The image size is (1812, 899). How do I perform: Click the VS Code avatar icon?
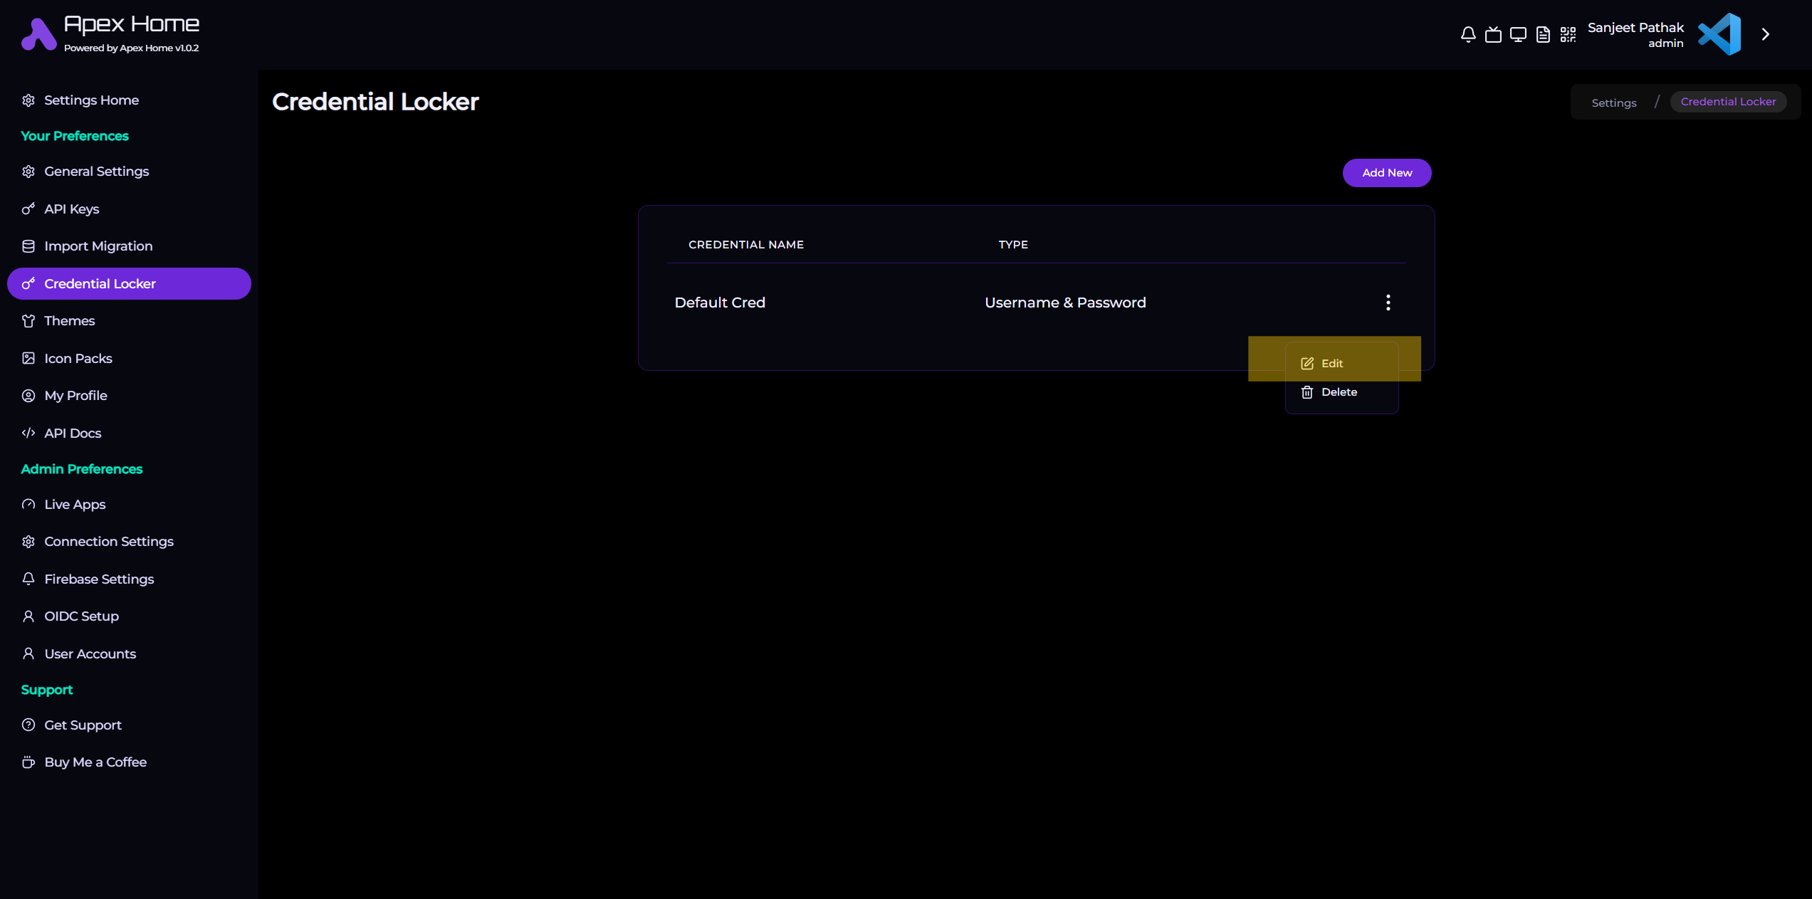pos(1719,34)
